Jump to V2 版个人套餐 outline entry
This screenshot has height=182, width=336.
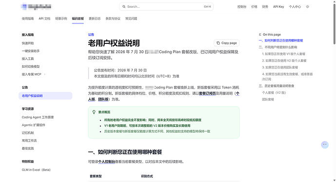(284, 61)
